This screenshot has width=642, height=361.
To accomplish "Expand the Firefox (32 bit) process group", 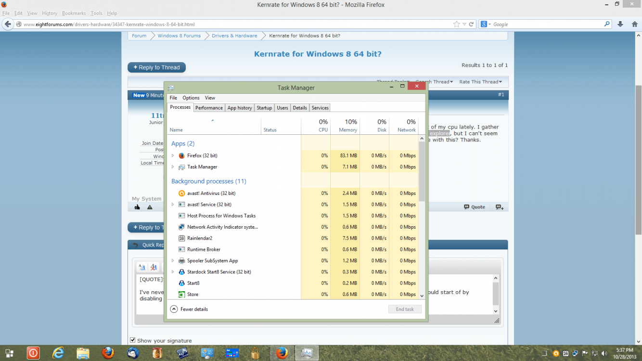I will (x=173, y=155).
